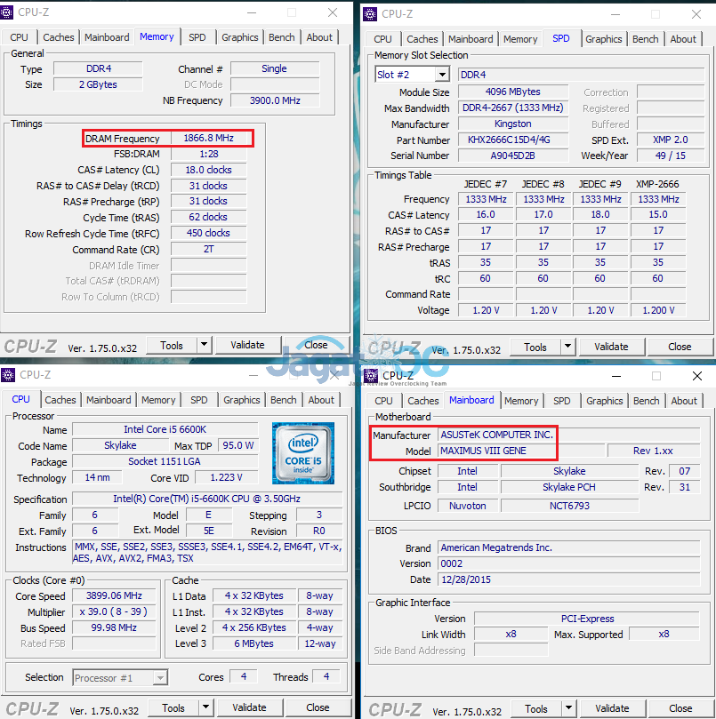Click the CPU-Z app icon in the Memory window title bar
Viewport: 716px width, 719px height.
[x=6, y=12]
